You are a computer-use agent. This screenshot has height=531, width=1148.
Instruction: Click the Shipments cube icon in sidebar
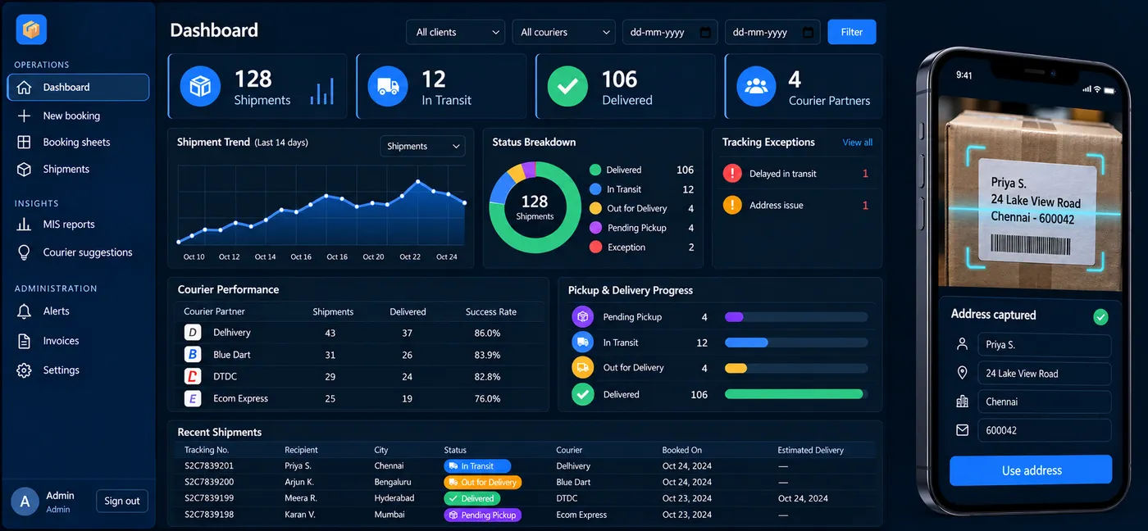pyautogui.click(x=24, y=170)
